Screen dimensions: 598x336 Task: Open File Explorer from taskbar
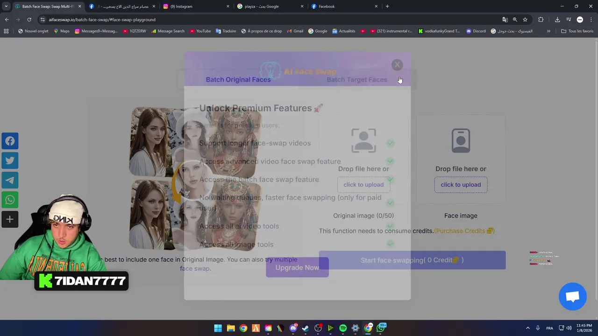(x=231, y=328)
